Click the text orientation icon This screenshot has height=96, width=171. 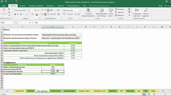click(52, 10)
